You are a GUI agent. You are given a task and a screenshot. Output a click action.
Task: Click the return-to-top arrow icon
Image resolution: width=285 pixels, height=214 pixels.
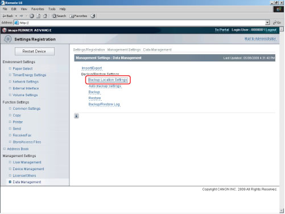point(76,116)
